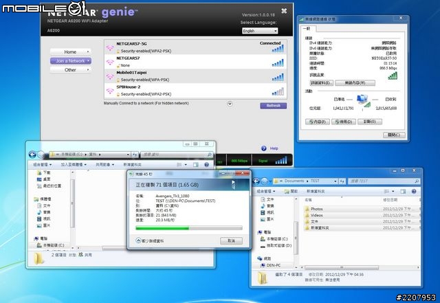Viewport: 440px width, 303px height.
Task: Click the 關閉 close button in status dialog
Action: [394, 135]
